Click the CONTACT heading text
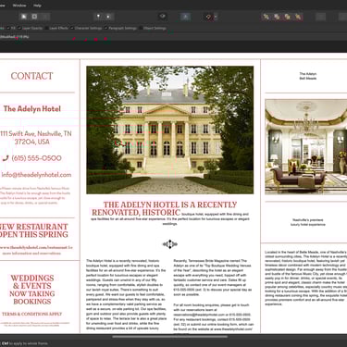Image resolution: width=347 pixels, height=347 pixels. [31, 76]
